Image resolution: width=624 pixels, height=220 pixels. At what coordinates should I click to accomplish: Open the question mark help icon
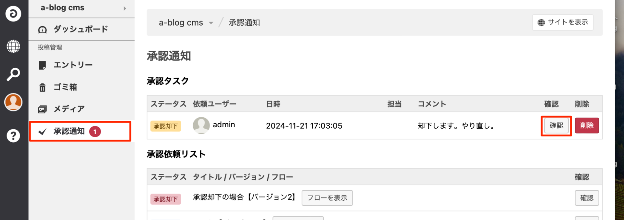[13, 136]
